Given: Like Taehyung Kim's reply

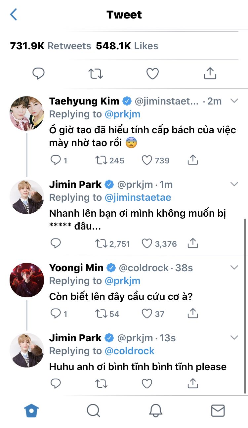Looking at the screenshot, I should [147, 160].
